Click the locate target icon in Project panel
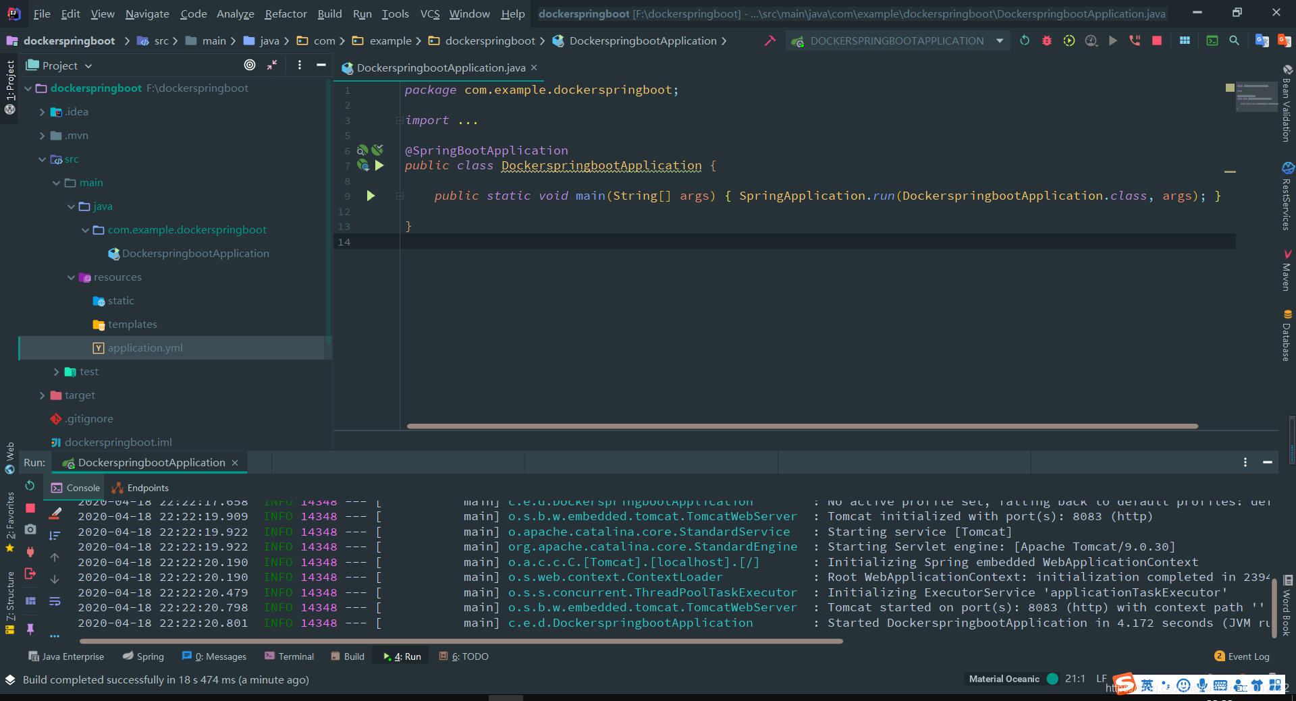Image resolution: width=1296 pixels, height=701 pixels. click(x=250, y=65)
